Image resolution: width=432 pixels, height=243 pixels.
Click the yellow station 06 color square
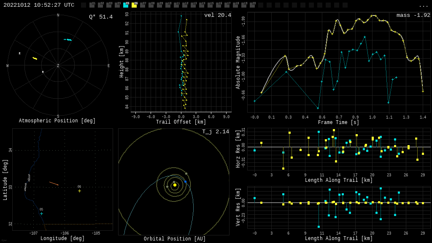(x=134, y=5)
